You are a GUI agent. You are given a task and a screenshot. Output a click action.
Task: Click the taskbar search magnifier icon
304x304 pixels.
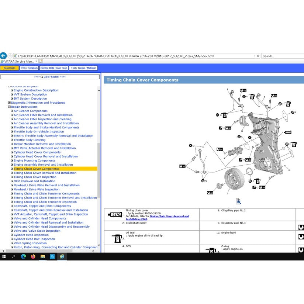[x=14, y=256]
